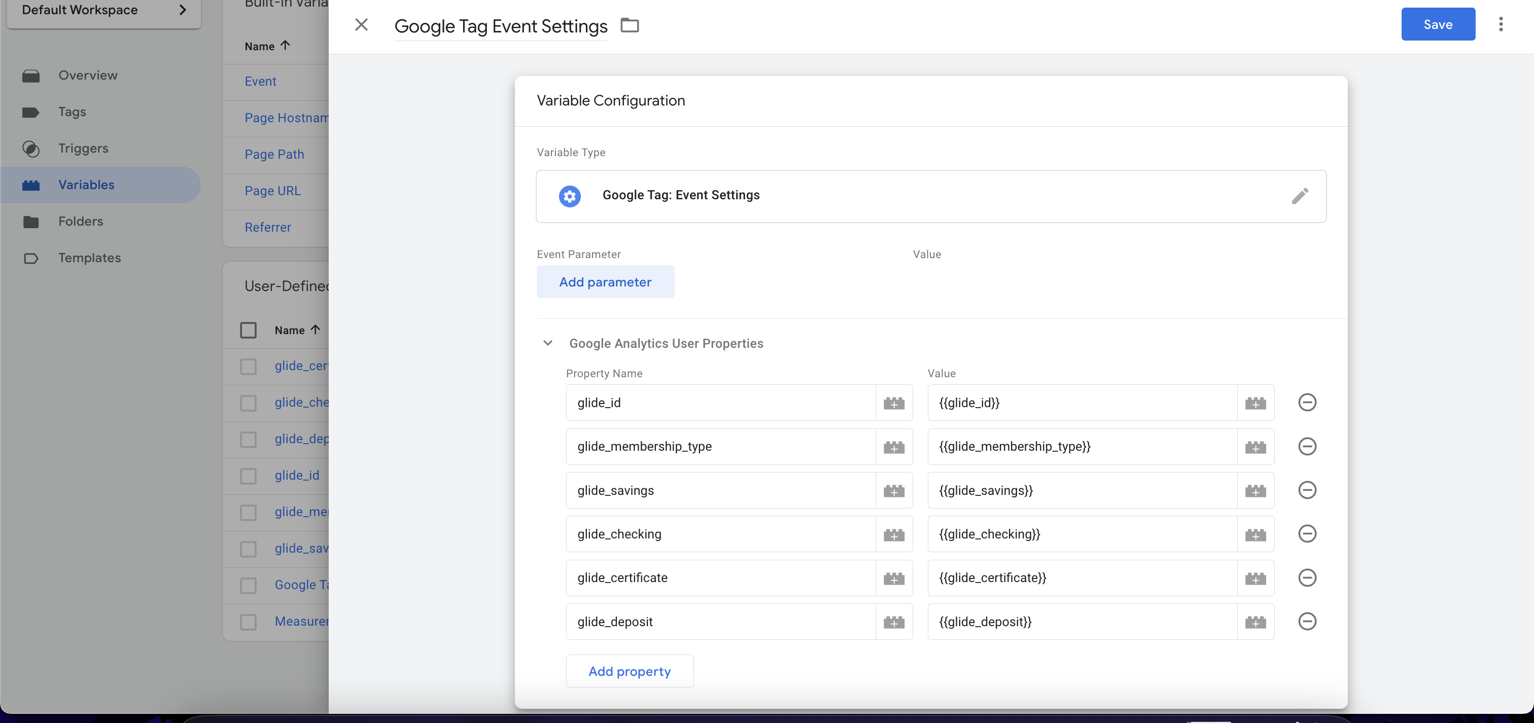The image size is (1534, 723).
Task: Save the variable configuration
Action: click(x=1438, y=24)
